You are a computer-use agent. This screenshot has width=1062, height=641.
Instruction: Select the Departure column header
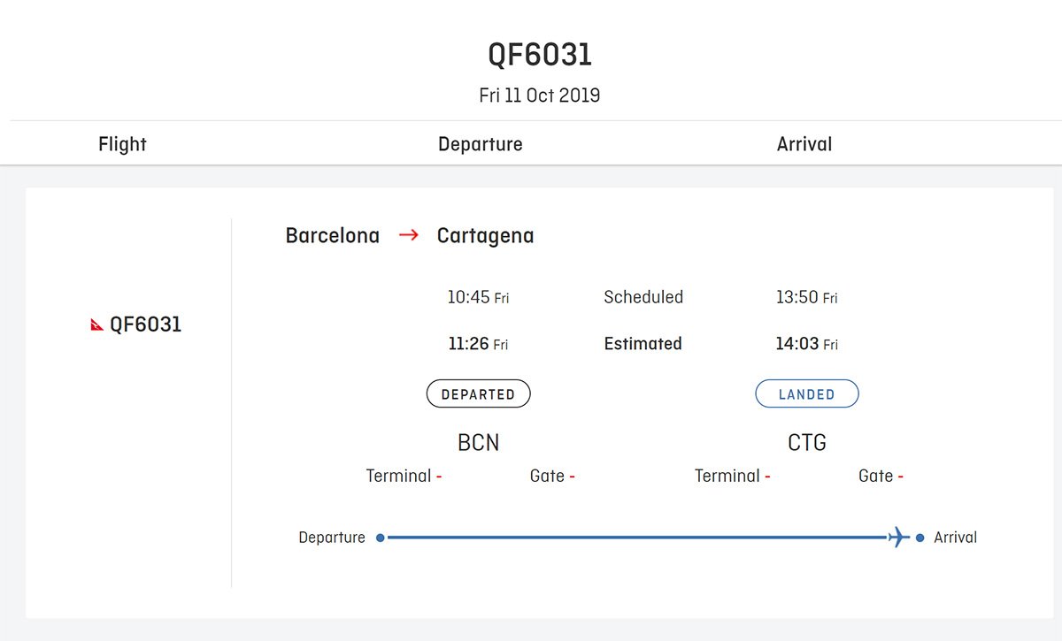(481, 144)
